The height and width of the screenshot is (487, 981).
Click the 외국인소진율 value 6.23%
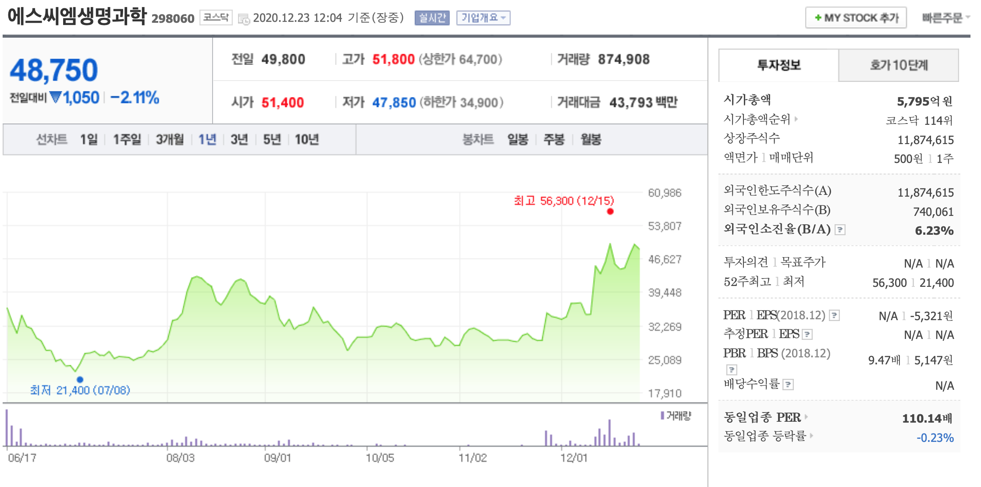[934, 230]
